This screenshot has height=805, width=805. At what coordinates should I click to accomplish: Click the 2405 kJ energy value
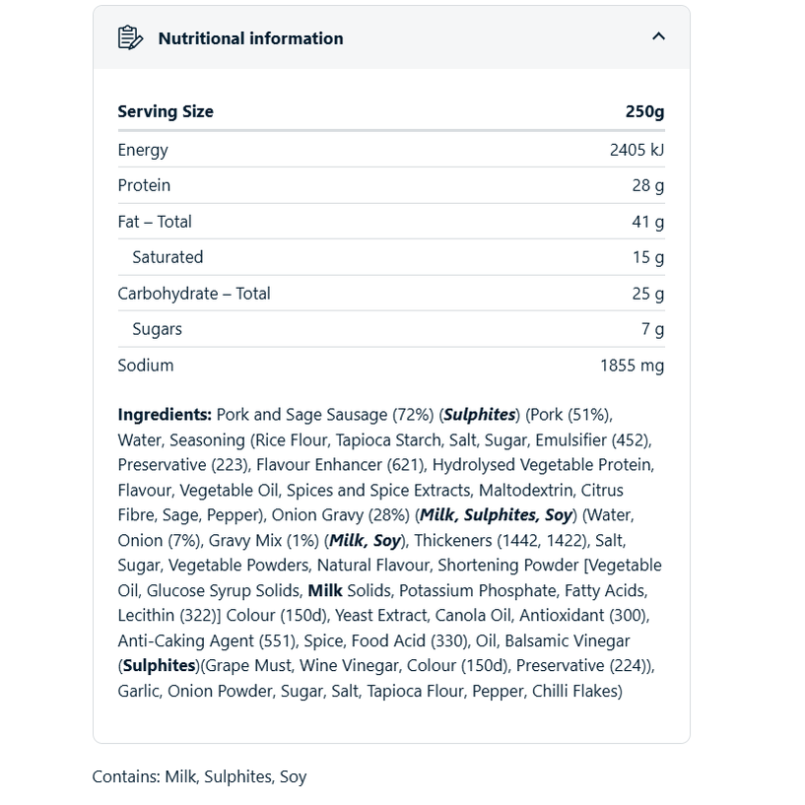click(x=637, y=150)
